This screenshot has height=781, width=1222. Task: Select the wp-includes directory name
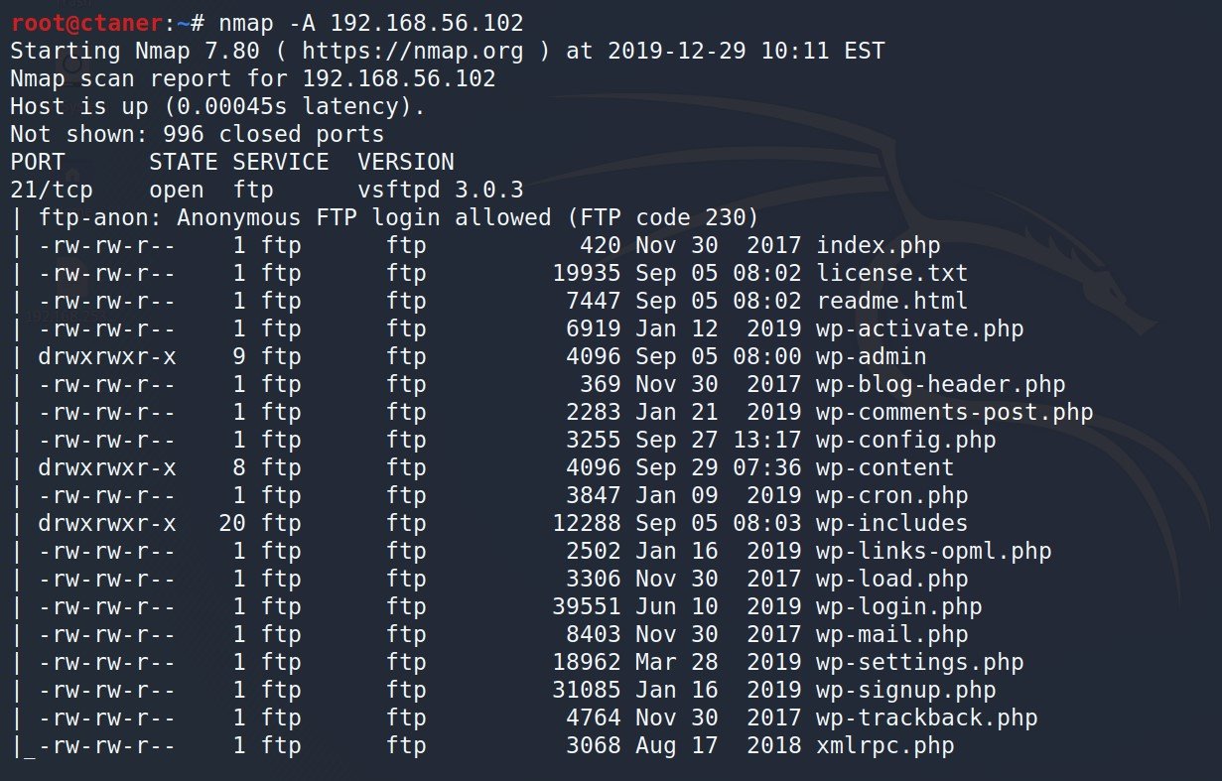click(x=892, y=523)
